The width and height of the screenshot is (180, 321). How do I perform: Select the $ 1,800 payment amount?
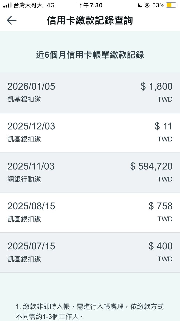click(156, 86)
